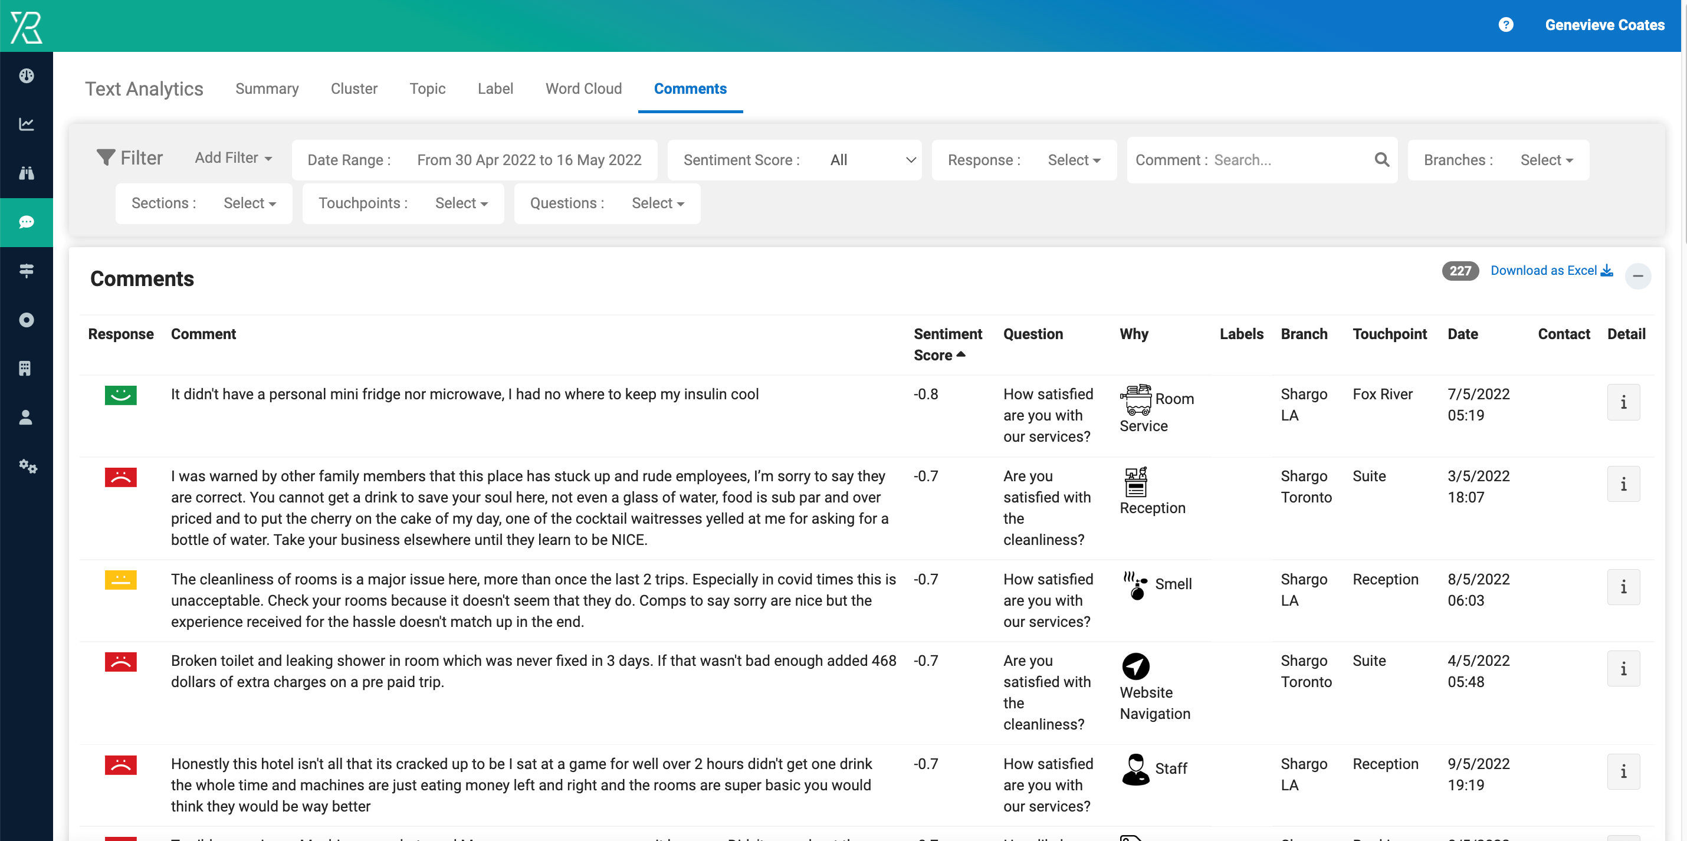Open the Sentiment Score dropdown showing All
1687x841 pixels.
click(x=871, y=159)
